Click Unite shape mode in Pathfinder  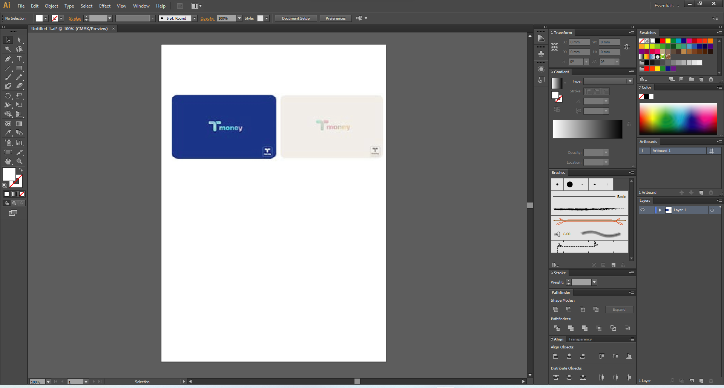coord(555,310)
